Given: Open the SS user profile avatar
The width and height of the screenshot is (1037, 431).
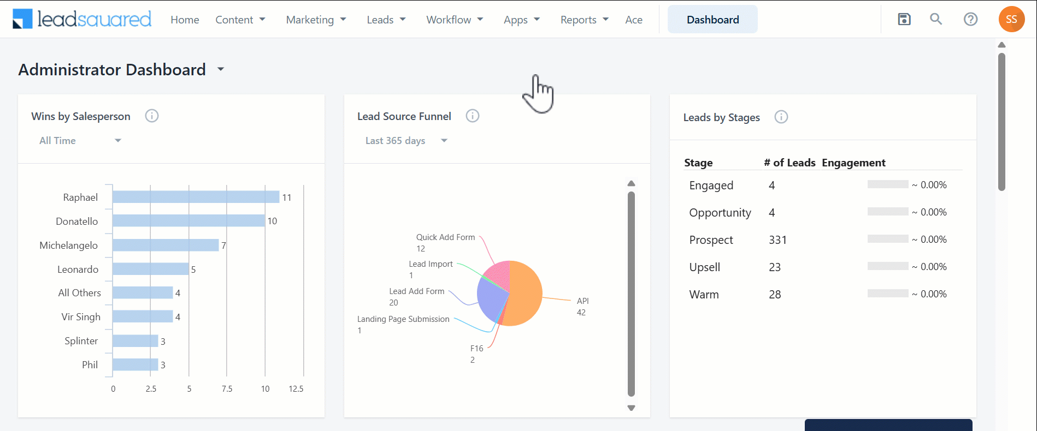Looking at the screenshot, I should coord(1011,20).
